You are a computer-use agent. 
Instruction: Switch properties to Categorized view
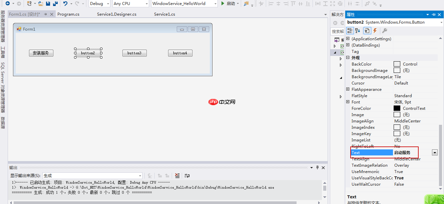click(x=350, y=31)
